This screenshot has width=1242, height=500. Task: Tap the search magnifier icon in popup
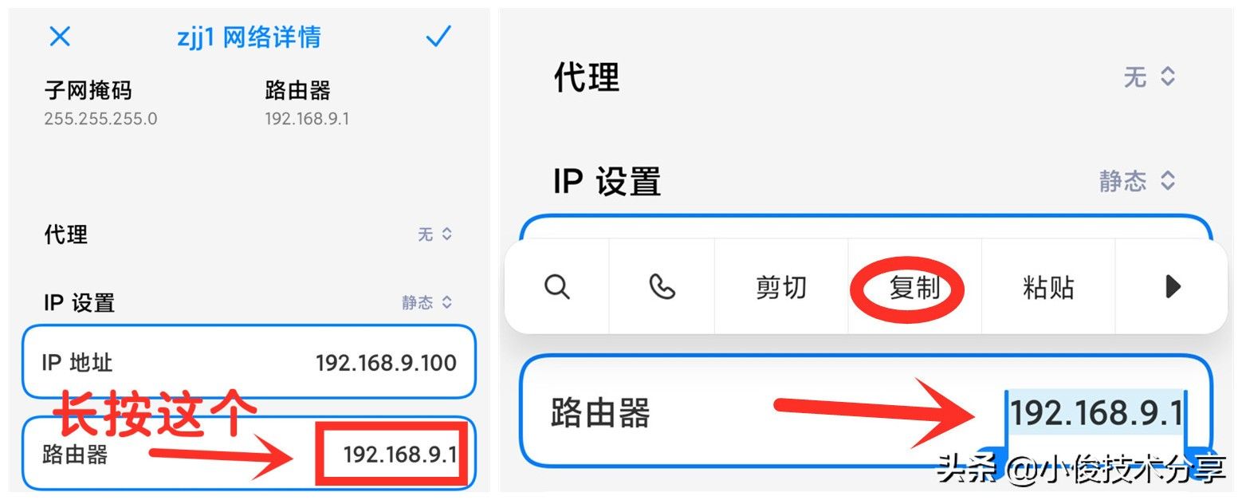[x=557, y=286]
